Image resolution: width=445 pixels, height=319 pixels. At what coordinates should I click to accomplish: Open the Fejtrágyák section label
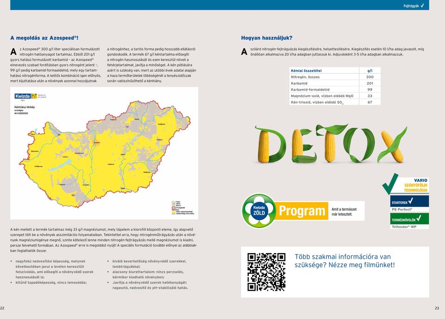(411, 6)
